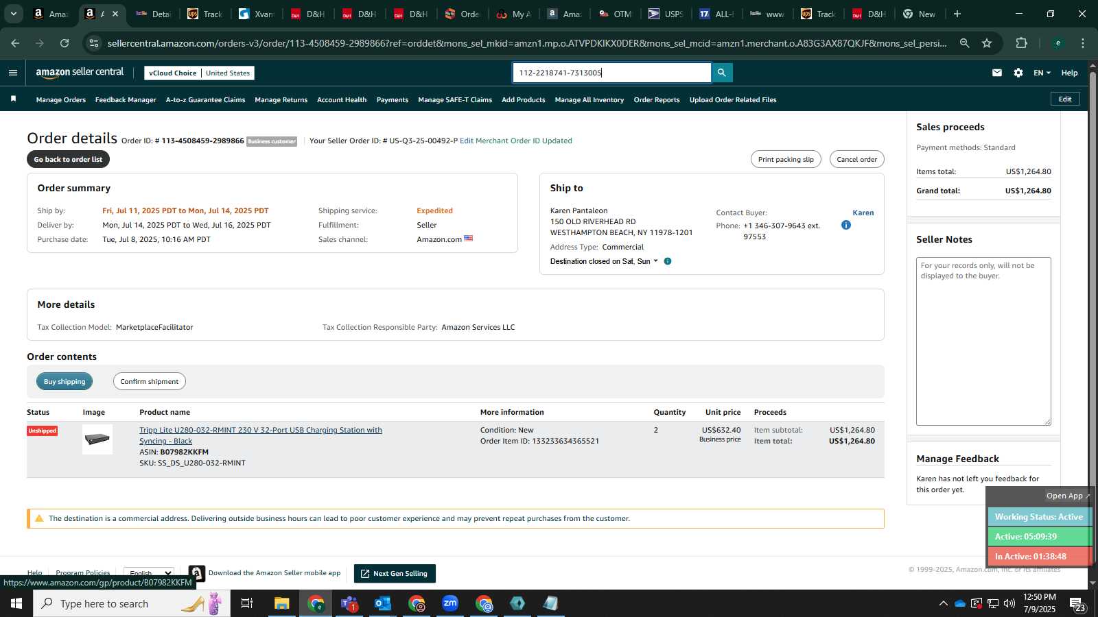1098x617 pixels.
Task: Go to A-to-z Guarantee Claims
Action: [205, 100]
